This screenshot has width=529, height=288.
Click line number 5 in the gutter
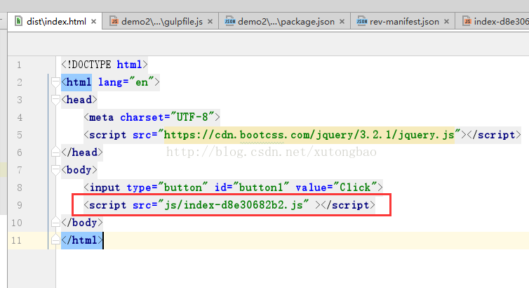19,135
